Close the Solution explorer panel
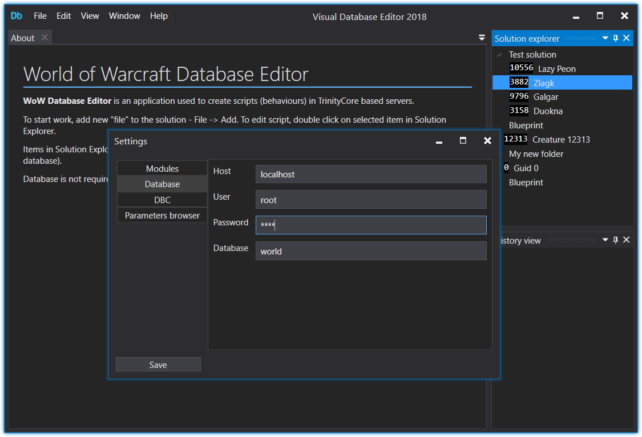The height and width of the screenshot is (437, 642). tap(627, 38)
